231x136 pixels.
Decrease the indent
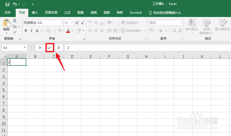[x=110, y=31]
